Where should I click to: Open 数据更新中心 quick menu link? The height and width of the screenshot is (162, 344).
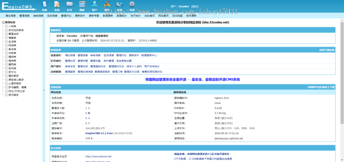coord(149,55)
